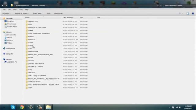Open the view options dropdown arrow
Screen dimensions: 196x110
pos(183,13)
